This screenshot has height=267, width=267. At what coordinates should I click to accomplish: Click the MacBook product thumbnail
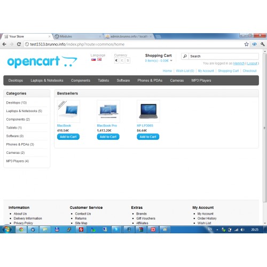[68, 111]
